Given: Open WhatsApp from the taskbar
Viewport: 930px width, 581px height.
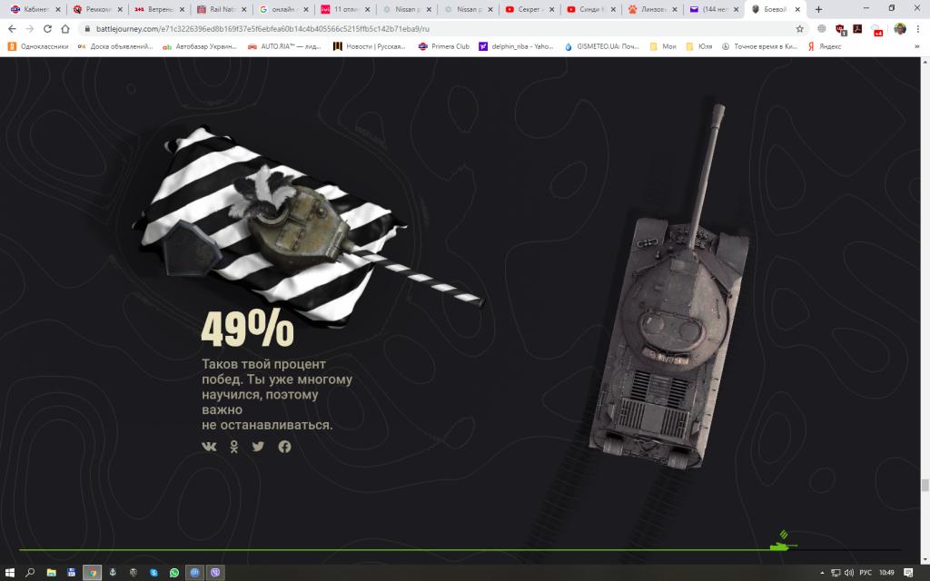Looking at the screenshot, I should pos(173,572).
